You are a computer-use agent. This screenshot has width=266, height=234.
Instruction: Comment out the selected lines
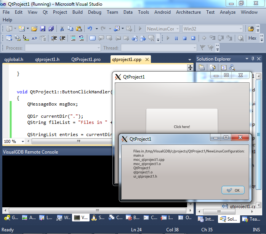(x=73, y=38)
